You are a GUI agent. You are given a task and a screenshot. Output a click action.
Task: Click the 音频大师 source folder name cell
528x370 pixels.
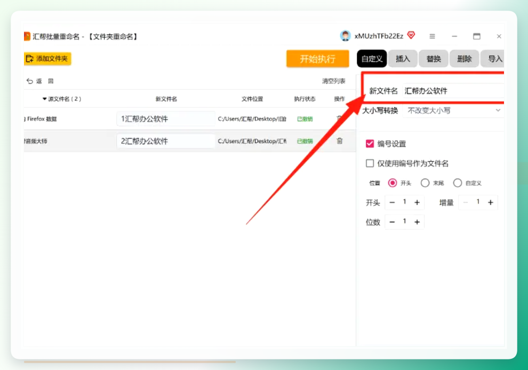(x=36, y=141)
